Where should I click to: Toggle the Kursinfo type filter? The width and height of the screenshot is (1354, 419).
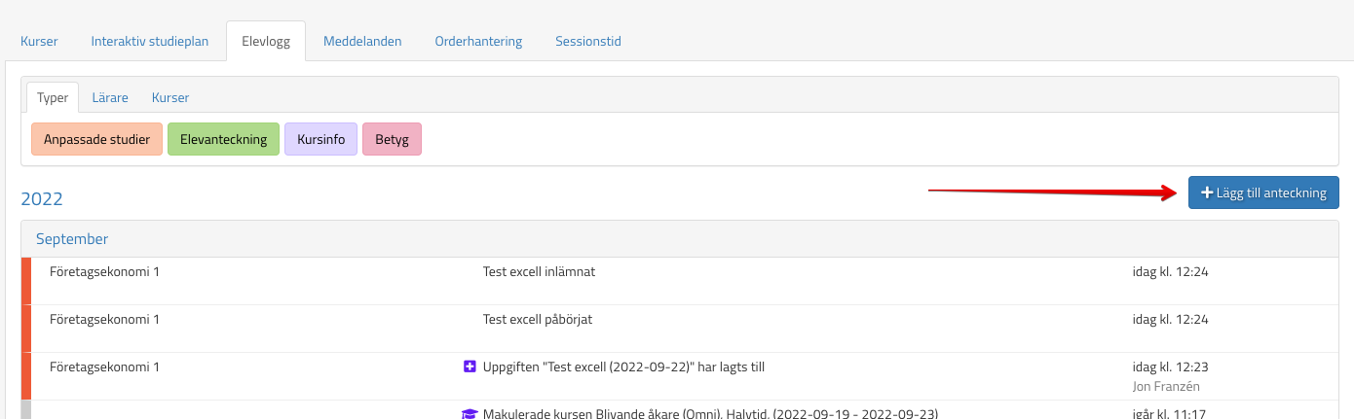[x=320, y=139]
